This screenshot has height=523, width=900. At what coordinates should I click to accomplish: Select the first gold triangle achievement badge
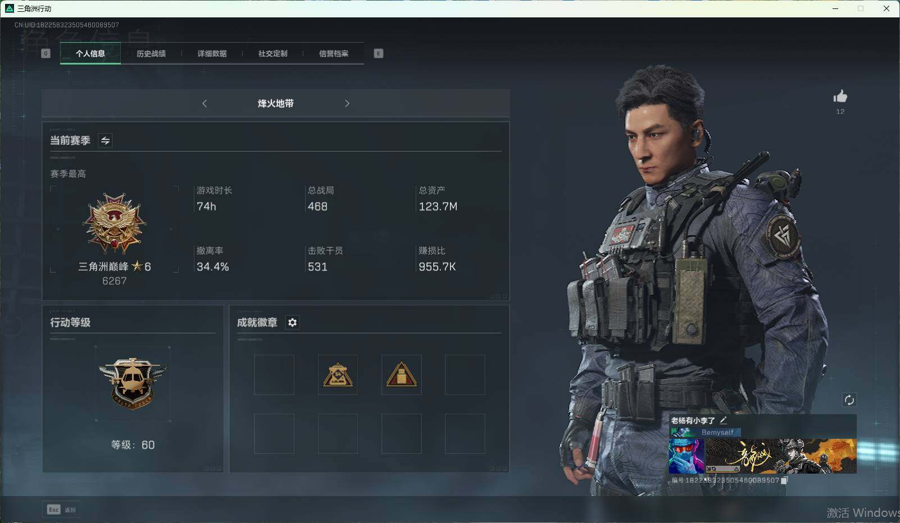338,375
